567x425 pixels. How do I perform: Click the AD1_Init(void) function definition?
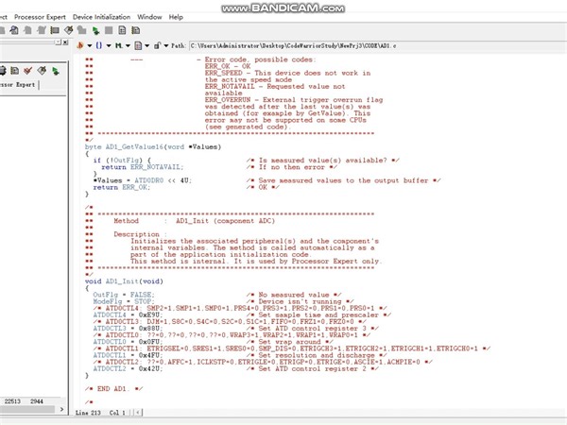(124, 281)
